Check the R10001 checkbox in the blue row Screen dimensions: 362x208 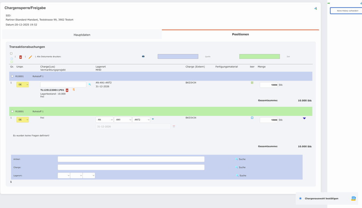click(x=12, y=76)
